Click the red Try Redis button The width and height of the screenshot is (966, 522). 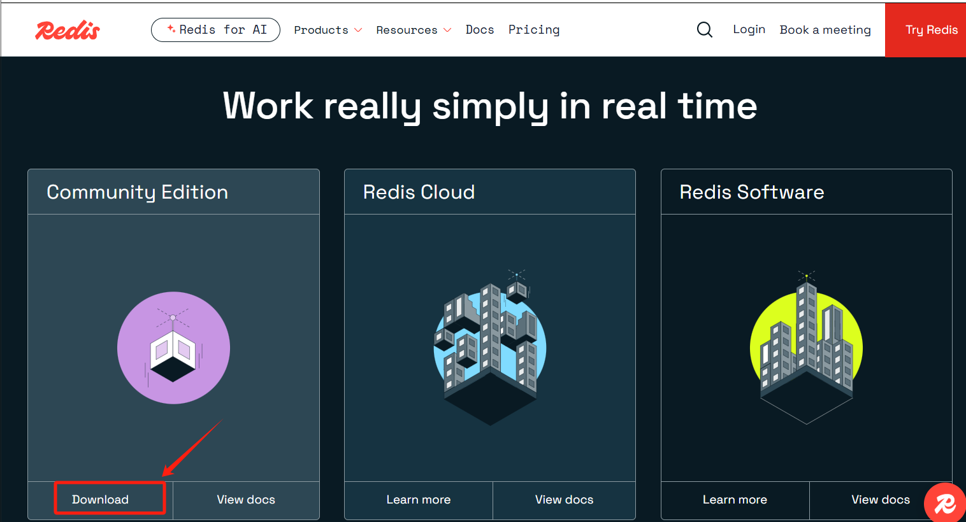coord(925,30)
